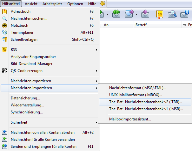Click the QR-Code icon
The width and height of the screenshot is (192, 151).
pos(4,71)
